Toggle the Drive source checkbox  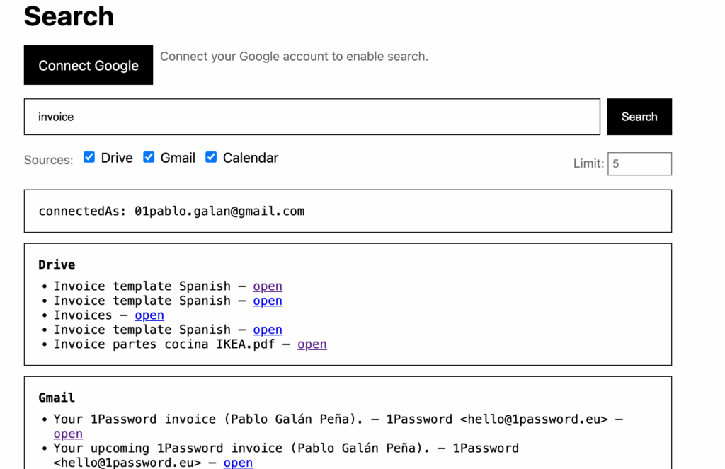[x=89, y=157]
